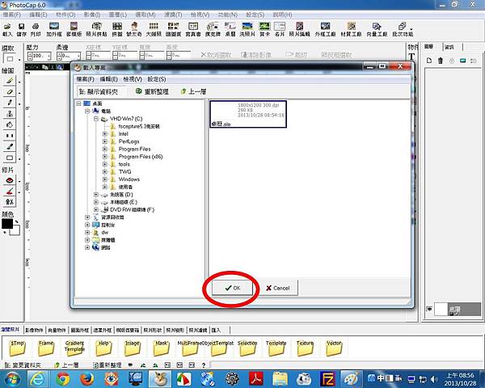Image resolution: width=485 pixels, height=388 pixels.
Task: Click 變更資料夾 change folder at bottom
Action: pyautogui.click(x=23, y=365)
